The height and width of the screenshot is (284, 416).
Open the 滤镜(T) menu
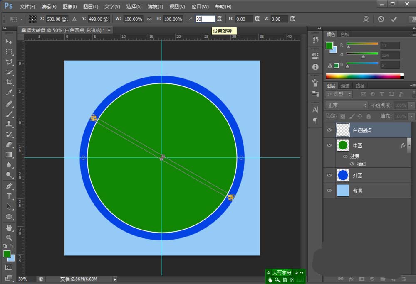pos(155,7)
